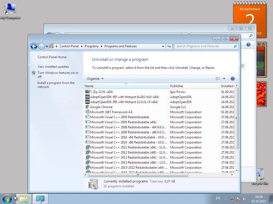The width and height of the screenshot is (273, 204).
Task: Open the Organize menu
Action: (95, 79)
